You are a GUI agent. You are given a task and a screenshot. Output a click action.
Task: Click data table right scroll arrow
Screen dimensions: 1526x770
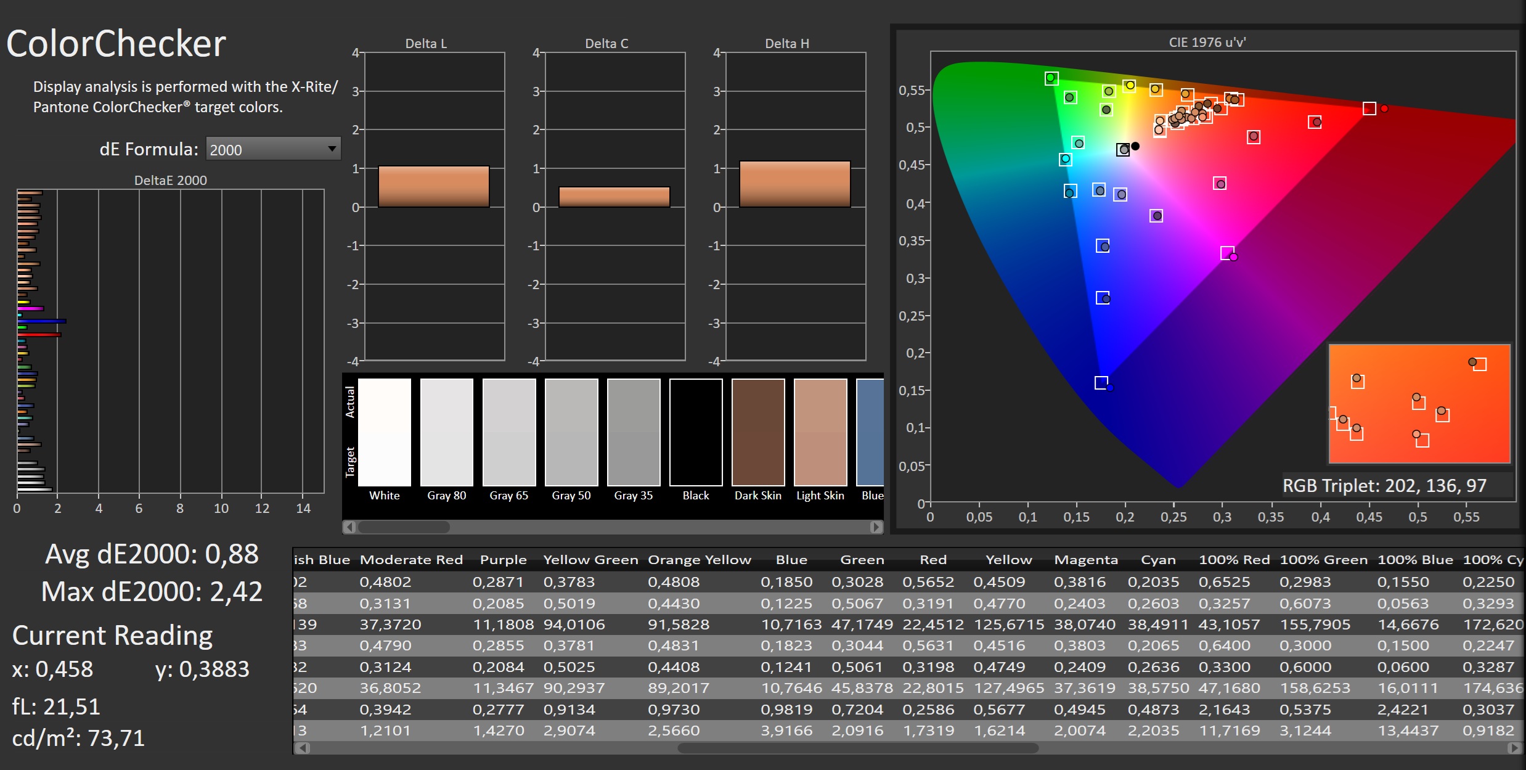[x=1514, y=748]
